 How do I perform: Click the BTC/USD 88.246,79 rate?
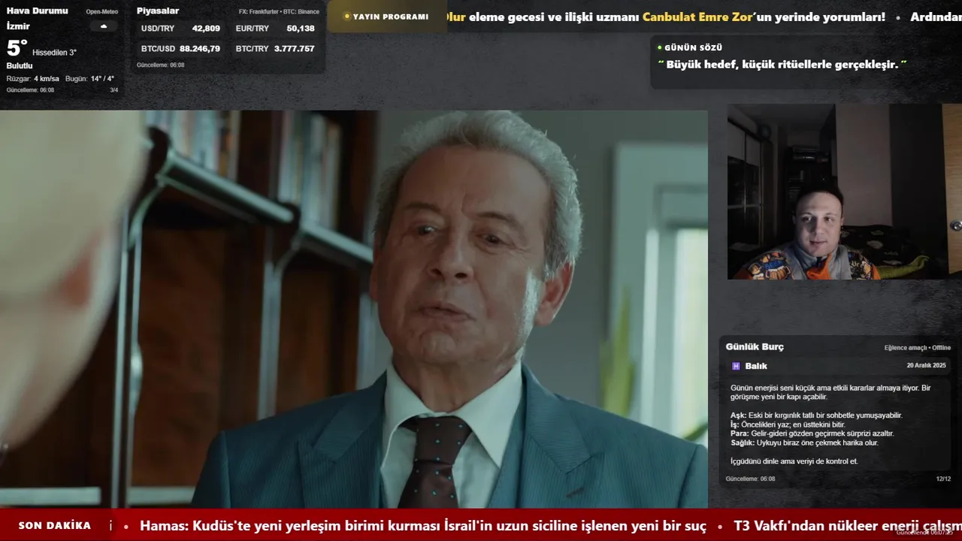coord(180,49)
